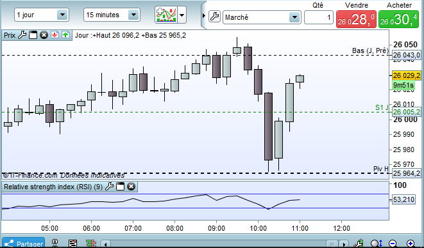
Task: Click the indicators chart icon in toolbar
Action: [x=166, y=15]
